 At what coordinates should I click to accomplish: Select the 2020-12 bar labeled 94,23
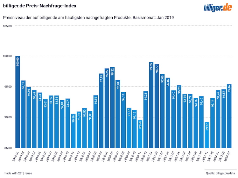(x=146, y=120)
